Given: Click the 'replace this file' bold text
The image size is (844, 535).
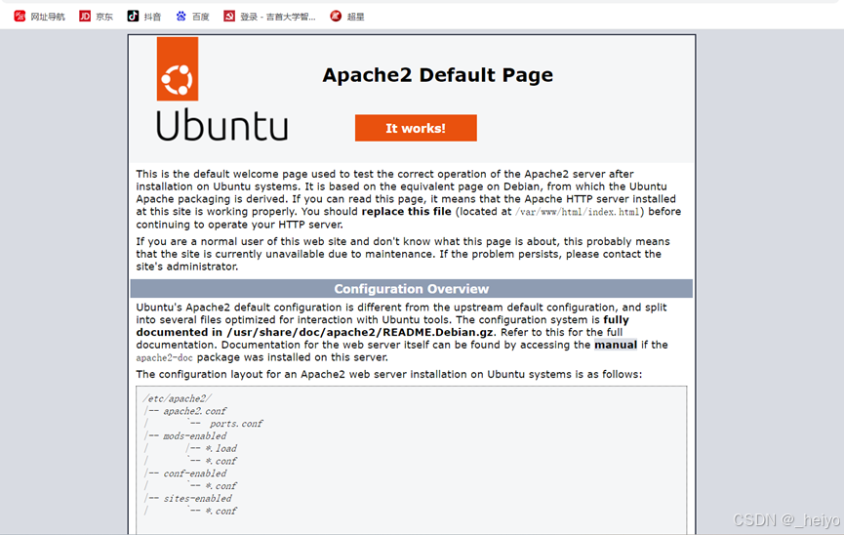Looking at the screenshot, I should [x=407, y=211].
